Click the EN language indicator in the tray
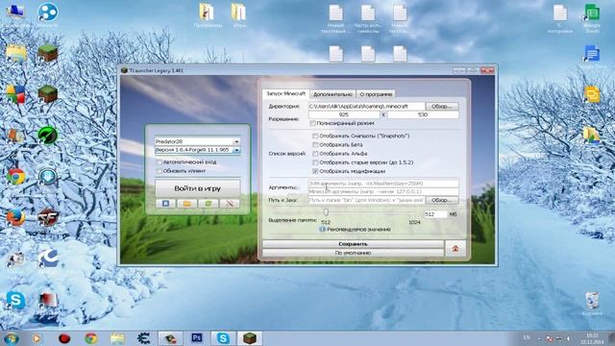615x346 pixels. (527, 337)
